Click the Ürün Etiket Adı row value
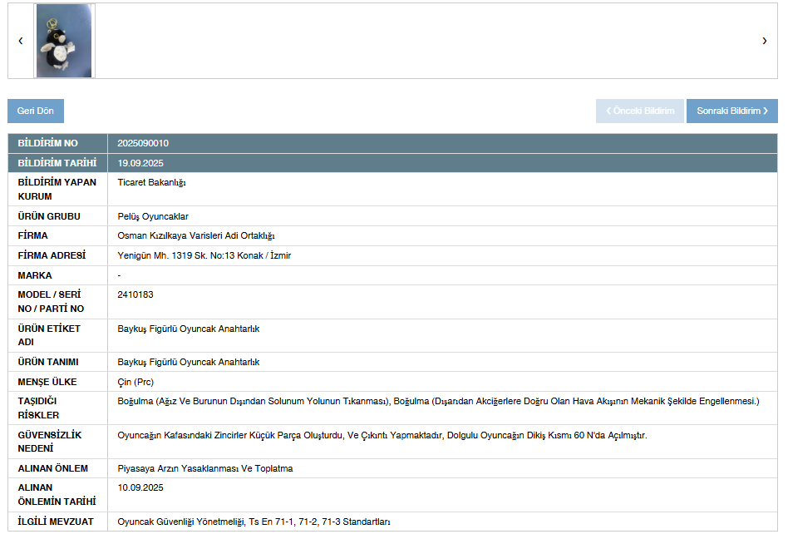The image size is (788, 534). tap(188, 329)
